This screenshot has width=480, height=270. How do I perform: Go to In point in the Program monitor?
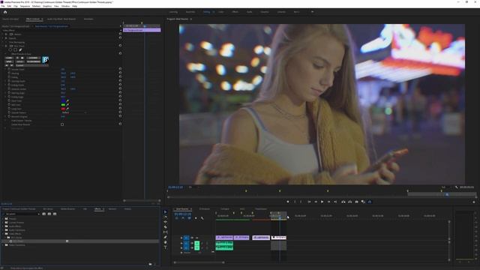coord(309,202)
